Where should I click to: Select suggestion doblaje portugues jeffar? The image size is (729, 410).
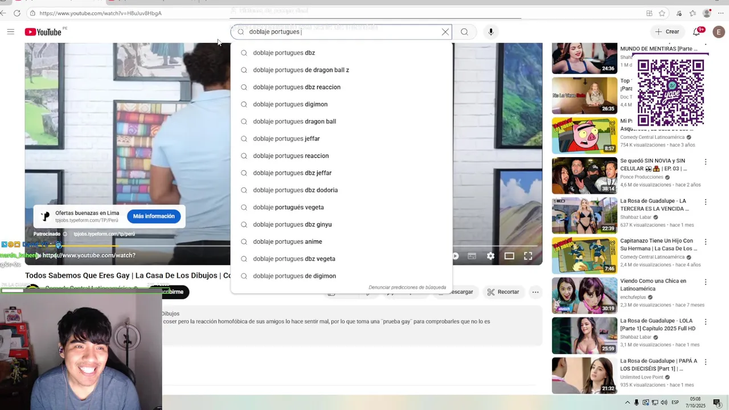click(x=341, y=138)
